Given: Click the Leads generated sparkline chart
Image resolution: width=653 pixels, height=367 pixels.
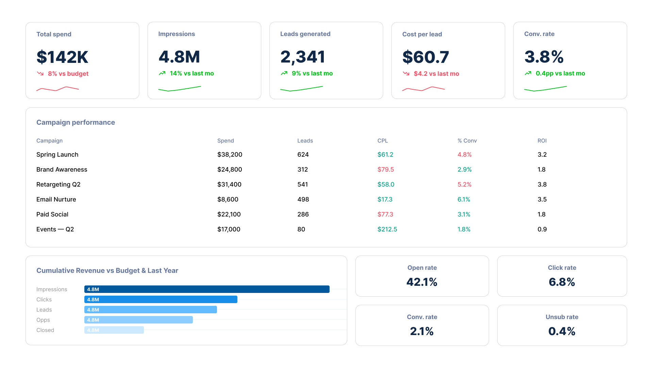Looking at the screenshot, I should coord(301,89).
